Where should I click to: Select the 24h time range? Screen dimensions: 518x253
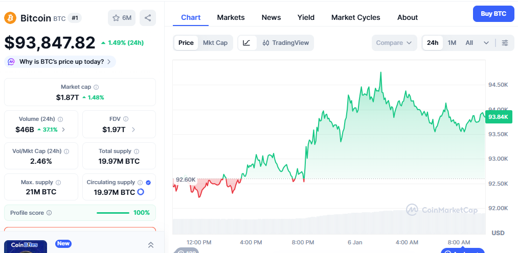(433, 43)
